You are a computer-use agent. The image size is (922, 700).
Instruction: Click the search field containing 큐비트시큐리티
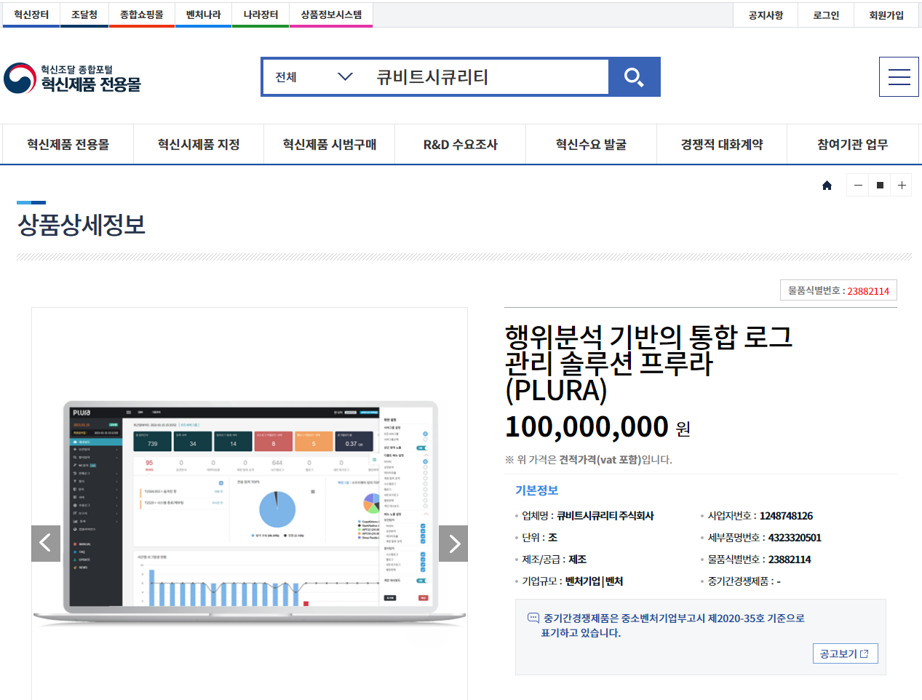point(486,77)
